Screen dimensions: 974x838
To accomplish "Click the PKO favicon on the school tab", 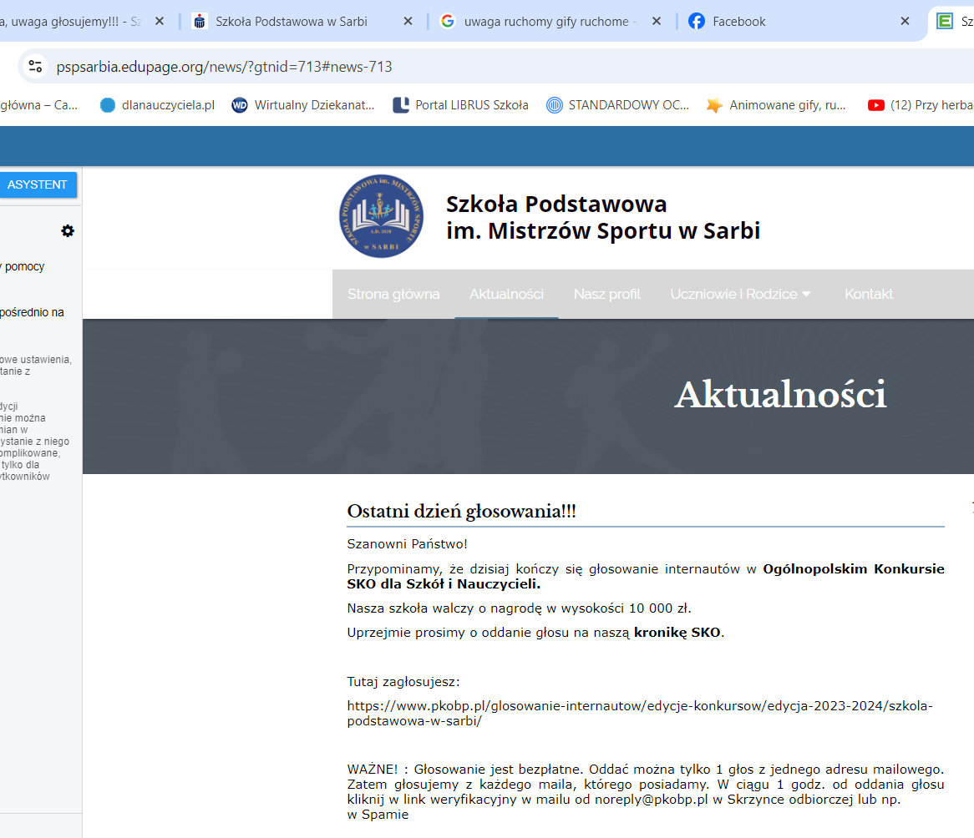I will pos(200,21).
